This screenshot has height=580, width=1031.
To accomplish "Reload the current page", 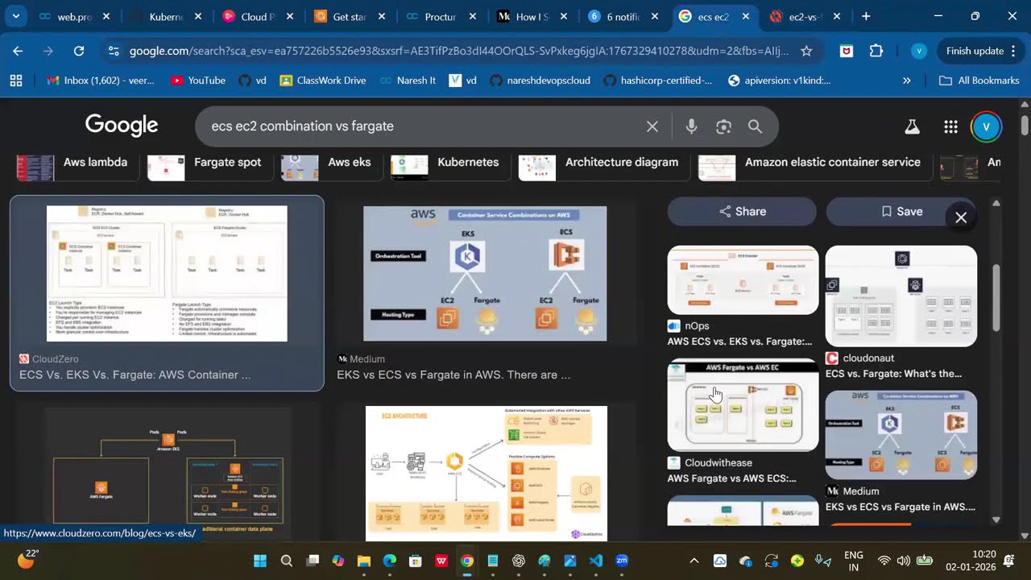I will [79, 51].
